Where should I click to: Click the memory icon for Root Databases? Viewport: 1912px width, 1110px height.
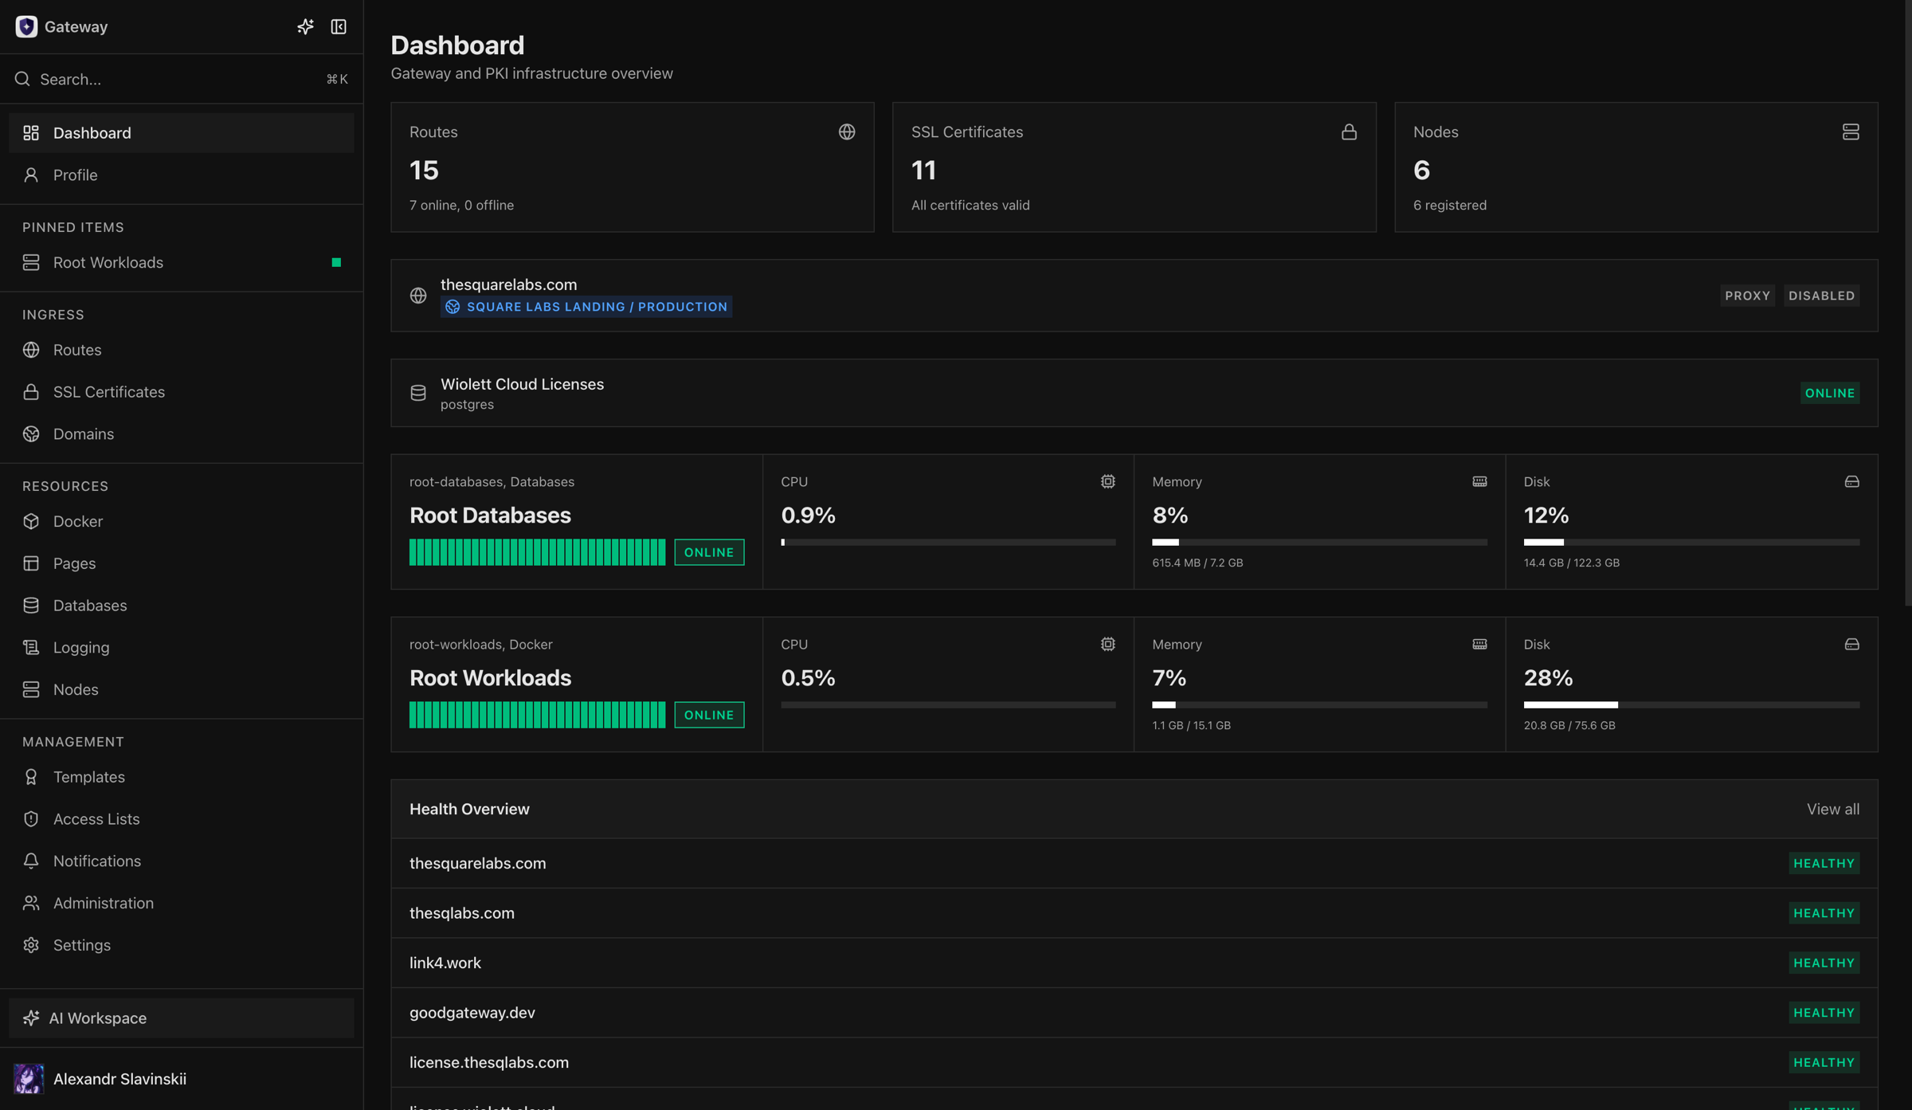coord(1479,481)
